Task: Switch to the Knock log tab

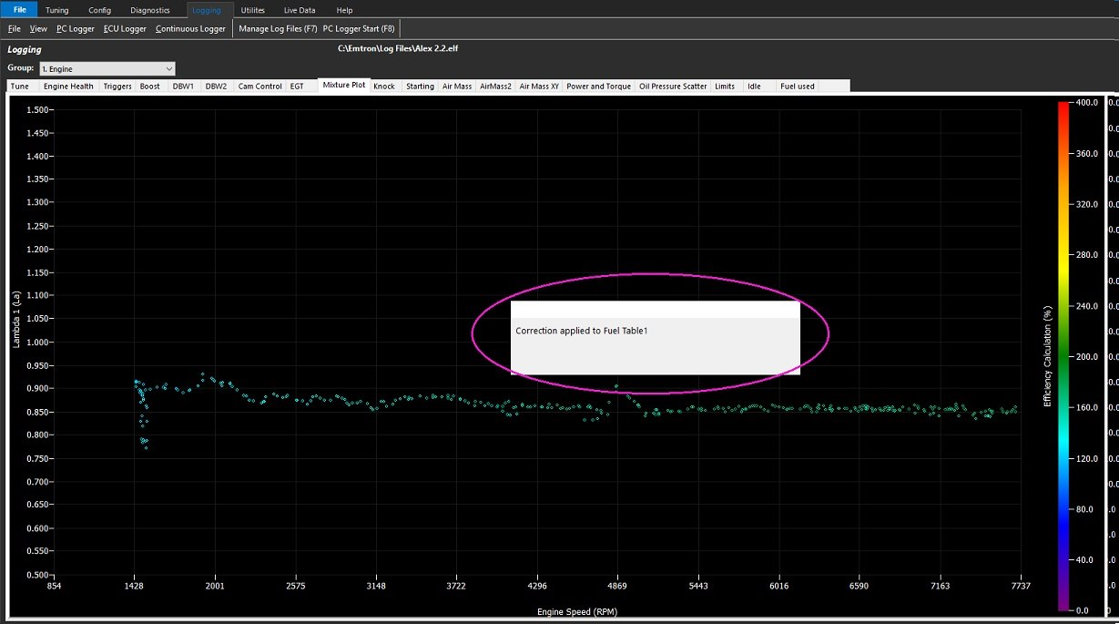Action: [384, 87]
